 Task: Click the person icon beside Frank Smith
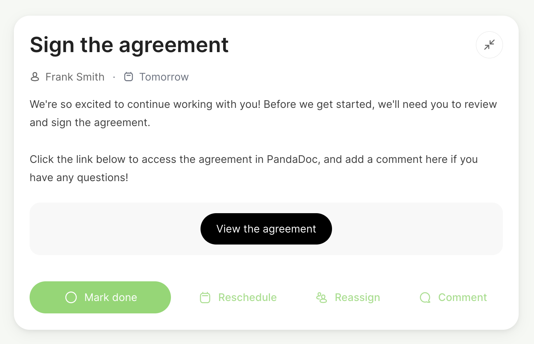click(x=35, y=77)
